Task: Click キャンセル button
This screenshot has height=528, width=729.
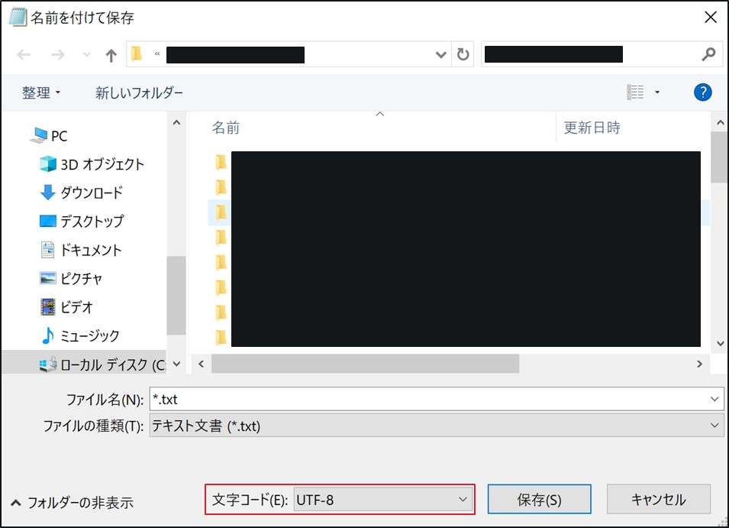Action: (658, 499)
